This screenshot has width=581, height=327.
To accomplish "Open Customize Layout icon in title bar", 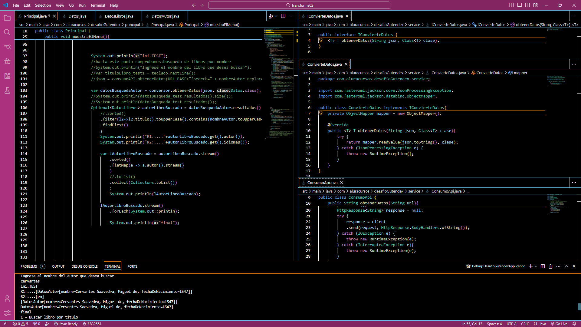I will point(536,5).
